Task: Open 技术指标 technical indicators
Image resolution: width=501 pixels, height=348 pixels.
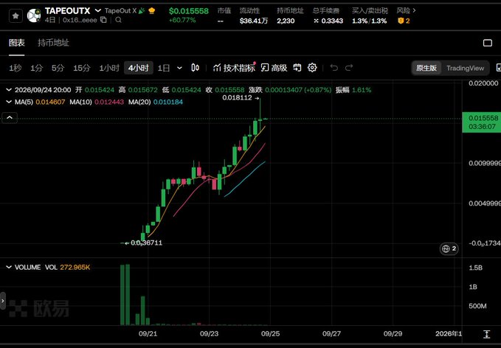Action: (234, 68)
